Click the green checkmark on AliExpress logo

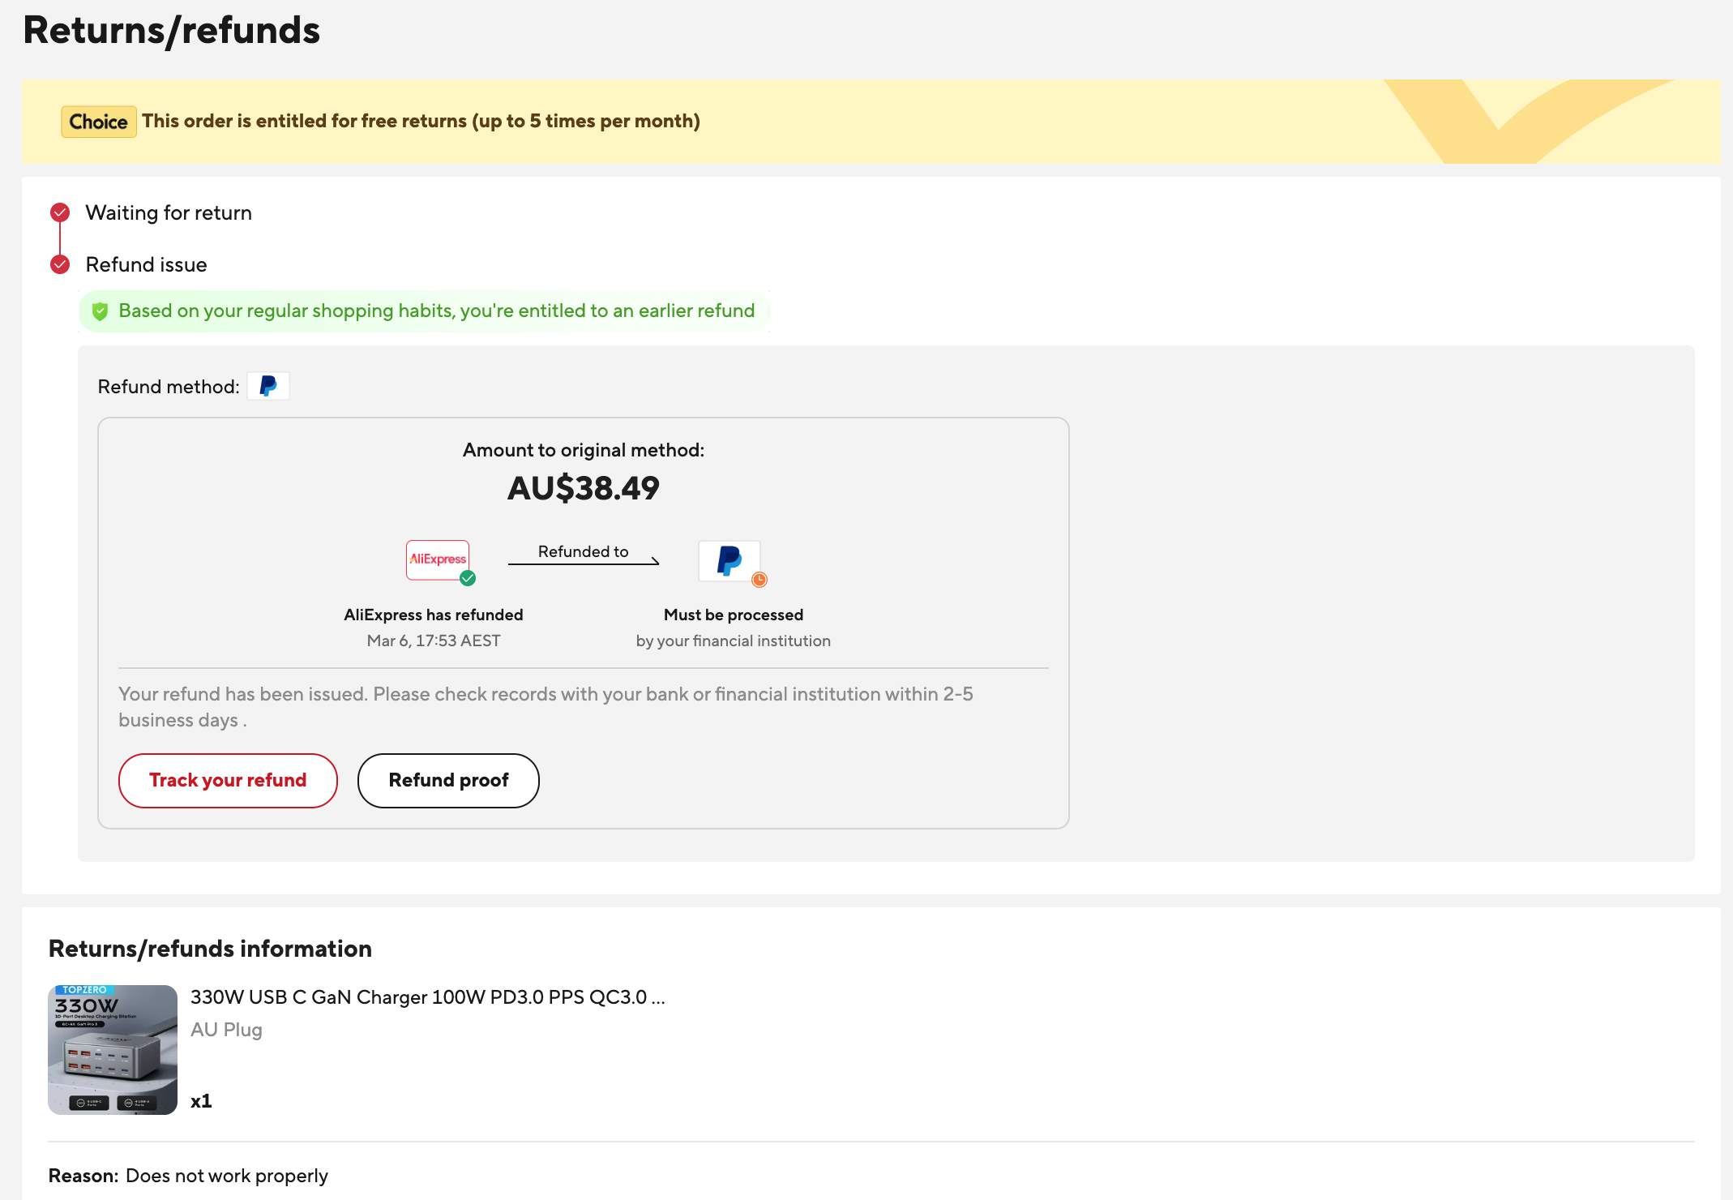468,578
